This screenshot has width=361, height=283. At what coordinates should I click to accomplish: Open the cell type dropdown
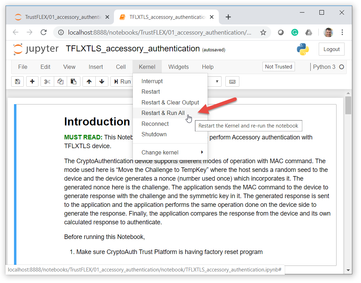[x=215, y=81]
